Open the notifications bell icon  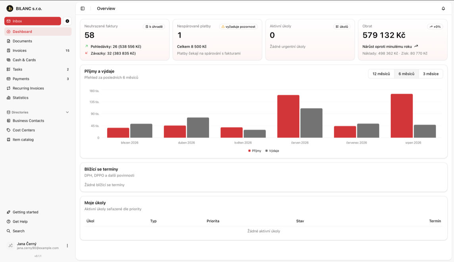(x=443, y=9)
